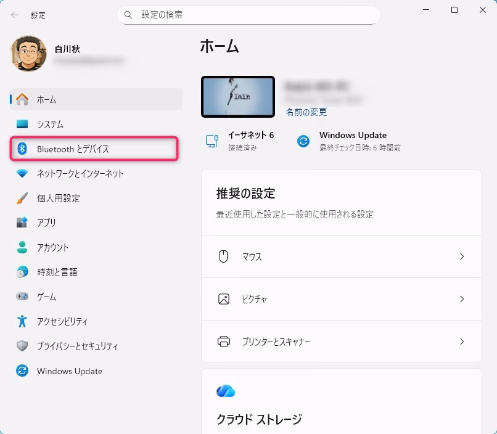This screenshot has width=497, height=434.
Task: Click the システム monitor icon
Action: coord(22,124)
